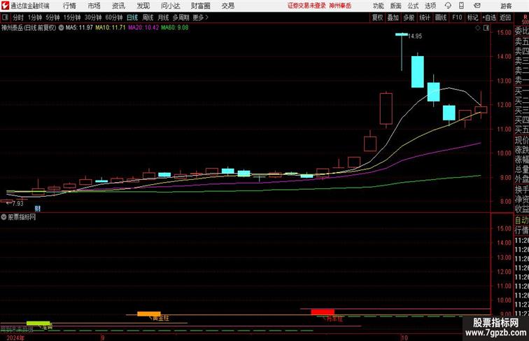The width and height of the screenshot is (529, 341).
Task: Expand the 更多 > period list
Action: (x=201, y=18)
